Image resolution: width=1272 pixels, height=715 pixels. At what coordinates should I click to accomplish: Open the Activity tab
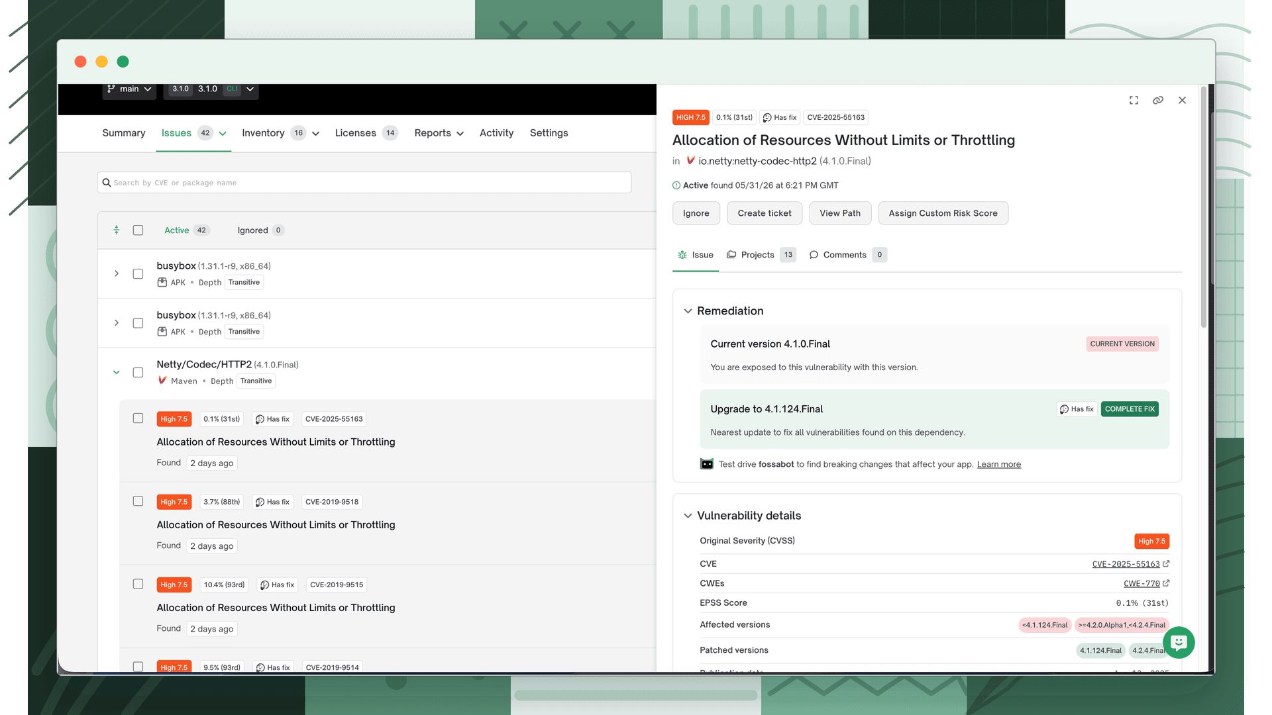pyautogui.click(x=496, y=133)
